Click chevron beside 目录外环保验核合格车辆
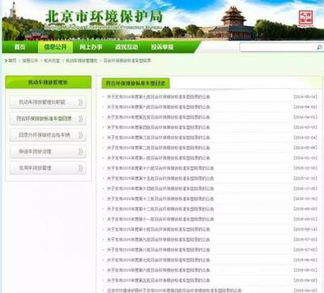The height and width of the screenshot is (293, 324). click(80, 135)
